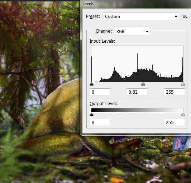Click the Channel dropdown arrow
The image size is (191, 183).
tap(147, 32)
